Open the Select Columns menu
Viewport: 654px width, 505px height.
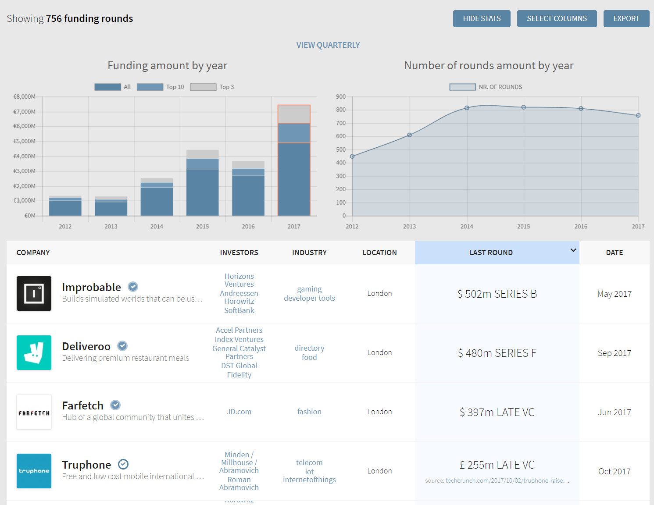pyautogui.click(x=557, y=18)
